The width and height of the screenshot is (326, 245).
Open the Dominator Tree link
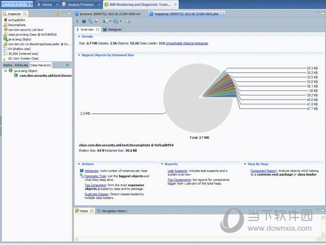[x=95, y=176]
